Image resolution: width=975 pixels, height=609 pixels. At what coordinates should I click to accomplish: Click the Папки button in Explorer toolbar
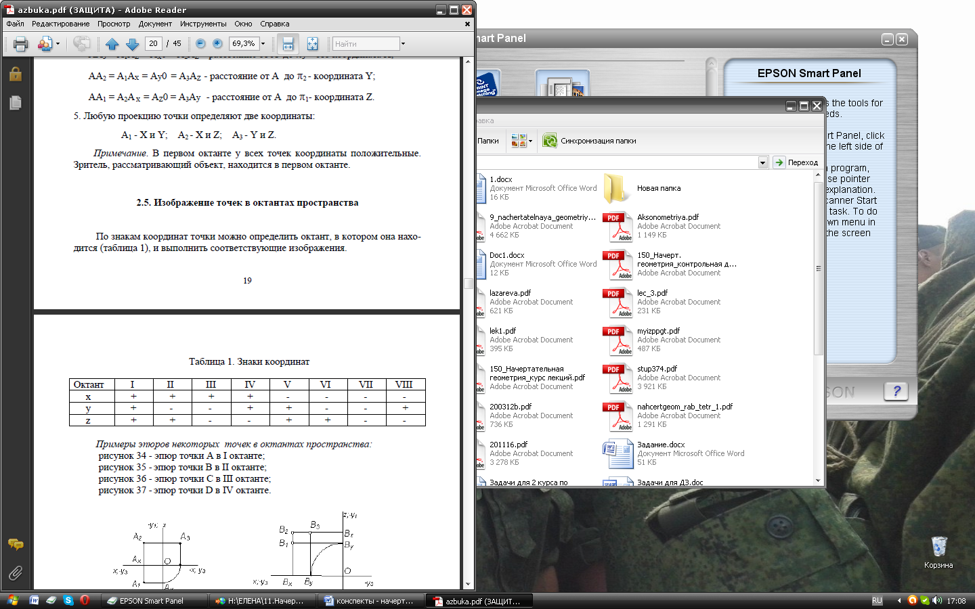488,141
